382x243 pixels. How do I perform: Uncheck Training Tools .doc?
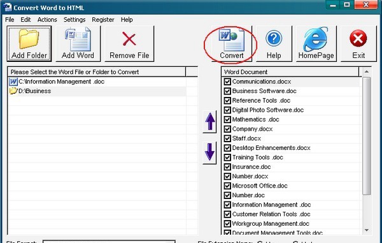227,158
